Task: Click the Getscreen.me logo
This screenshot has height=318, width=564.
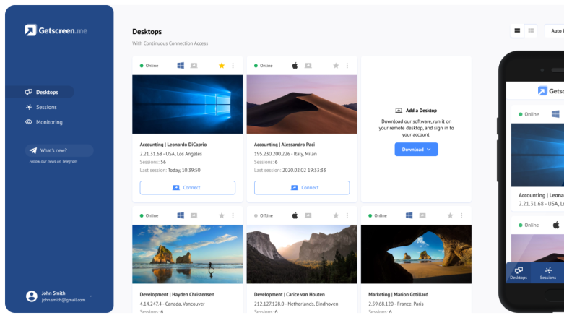Action: [x=56, y=30]
